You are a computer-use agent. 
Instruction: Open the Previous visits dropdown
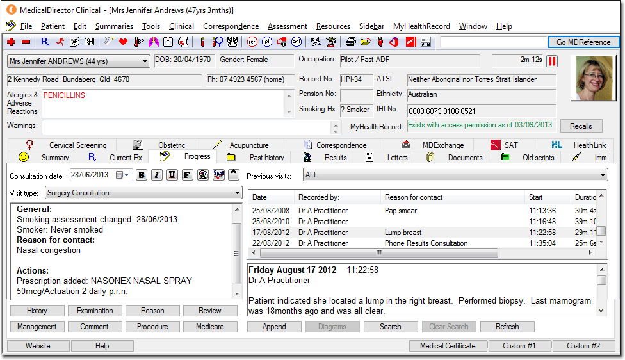pos(603,175)
